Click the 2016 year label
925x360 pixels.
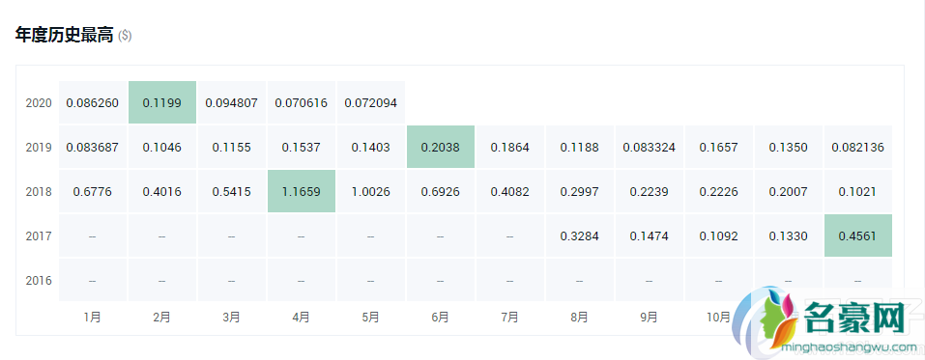point(39,281)
